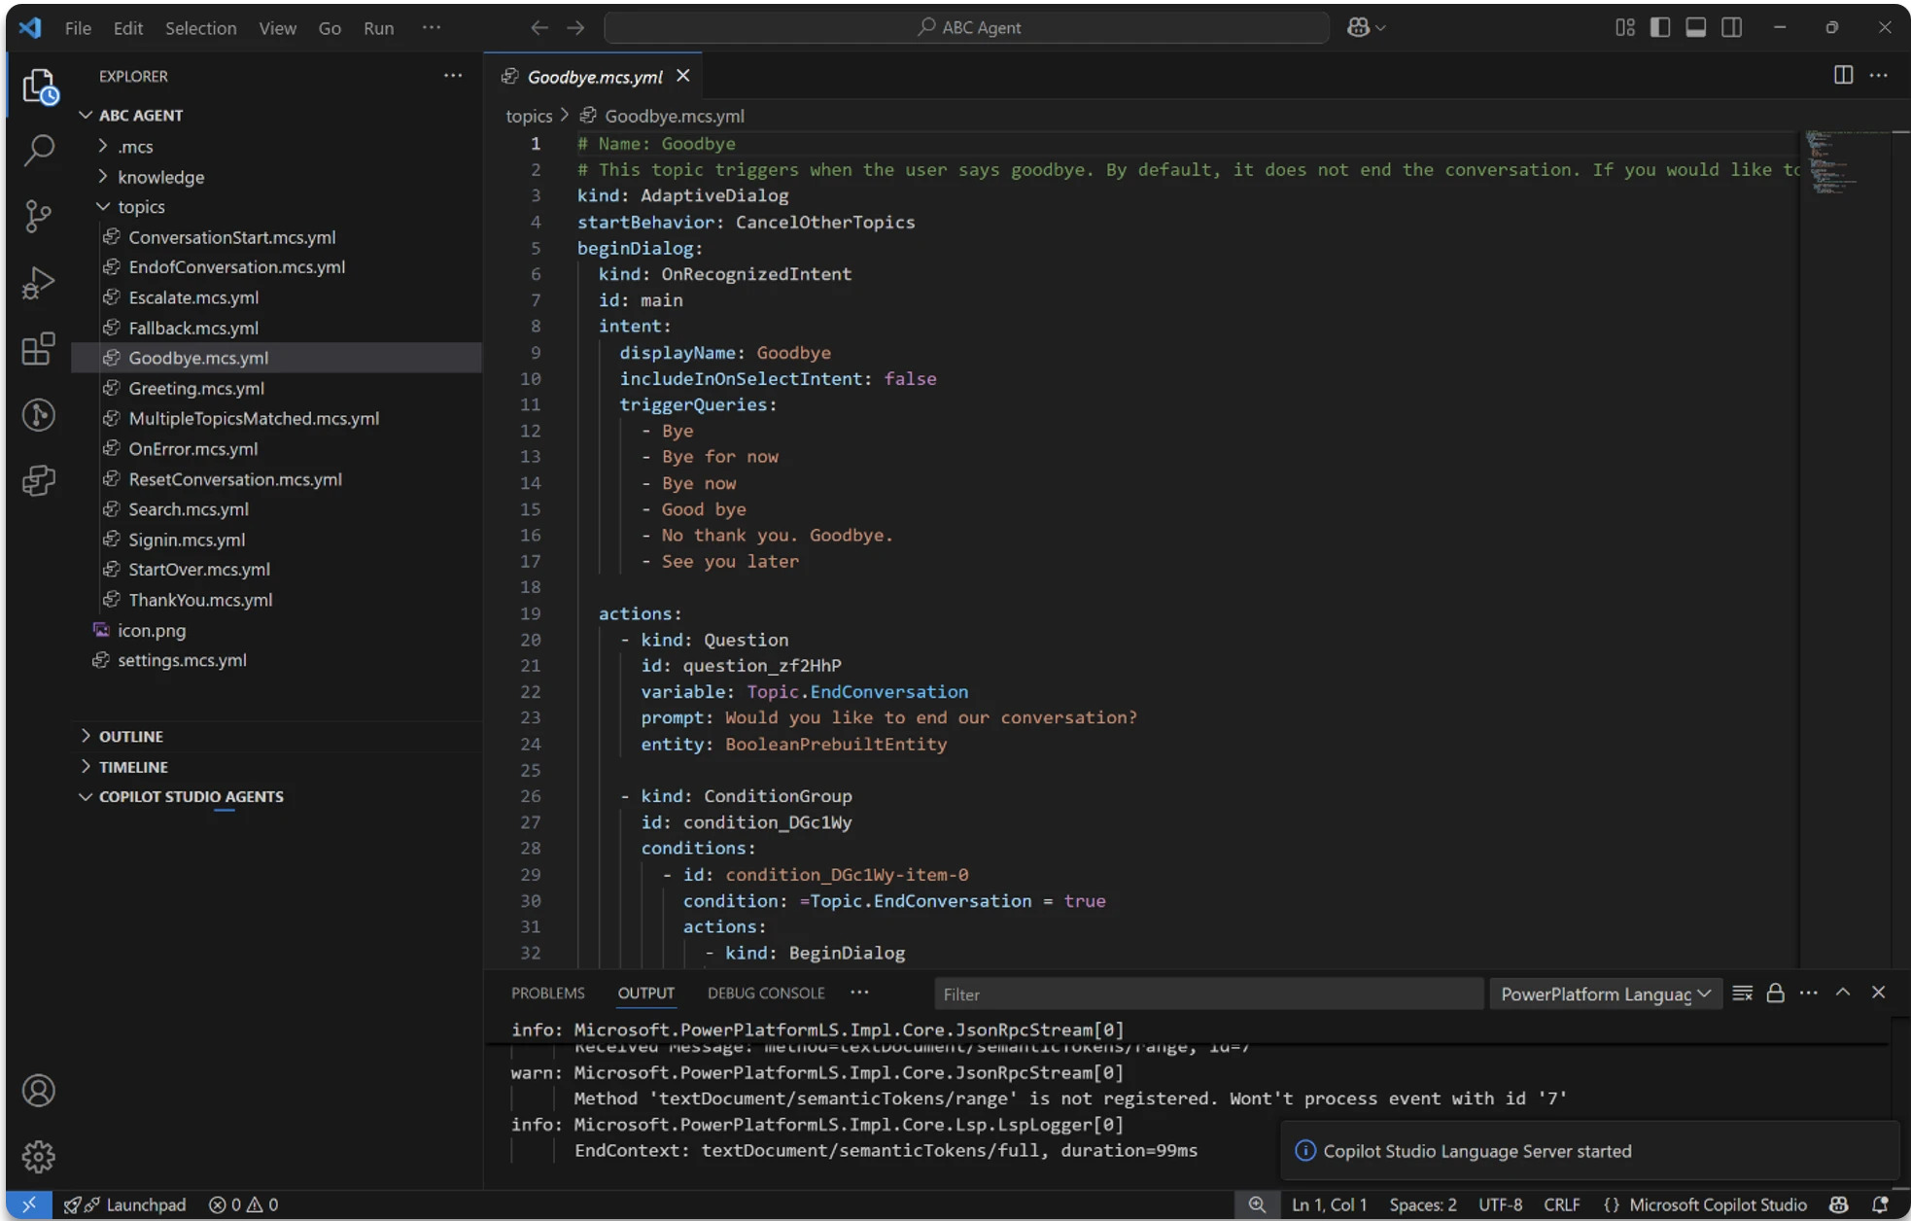
Task: Open the Copilot chat menu in title bar
Action: (1366, 27)
